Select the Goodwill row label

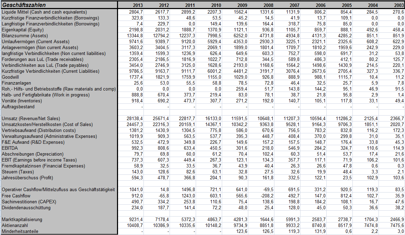(10, 77)
